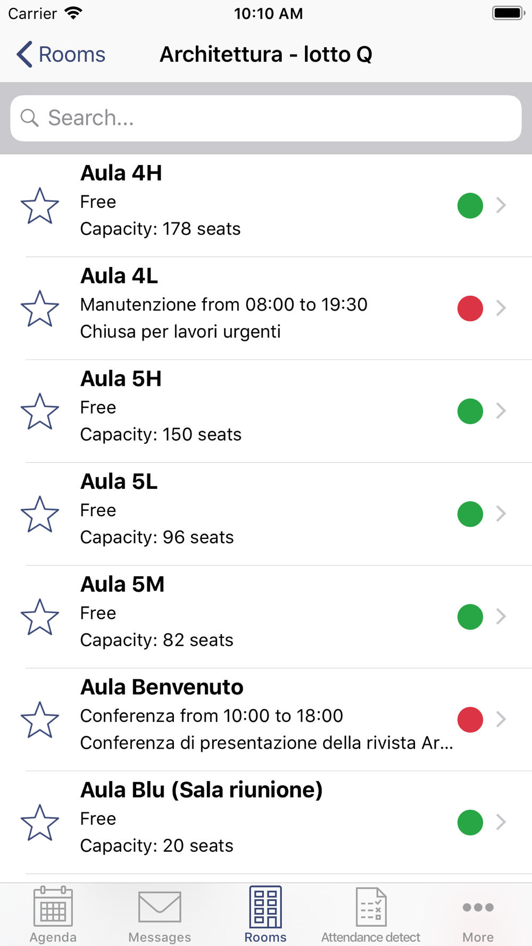This screenshot has width=532, height=946.
Task: Select the Rooms building icon
Action: pyautogui.click(x=265, y=907)
